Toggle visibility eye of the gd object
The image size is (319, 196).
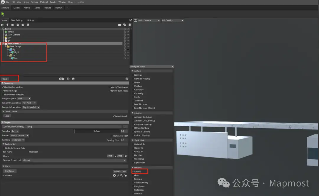(128, 41)
